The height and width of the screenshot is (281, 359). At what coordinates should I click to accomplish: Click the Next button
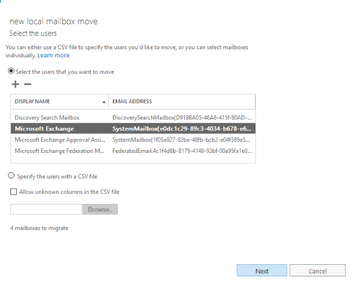(262, 271)
